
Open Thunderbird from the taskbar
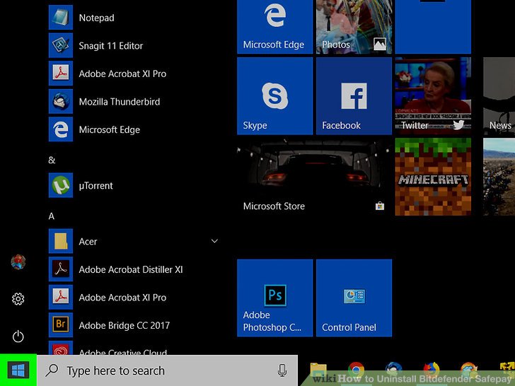(393, 371)
